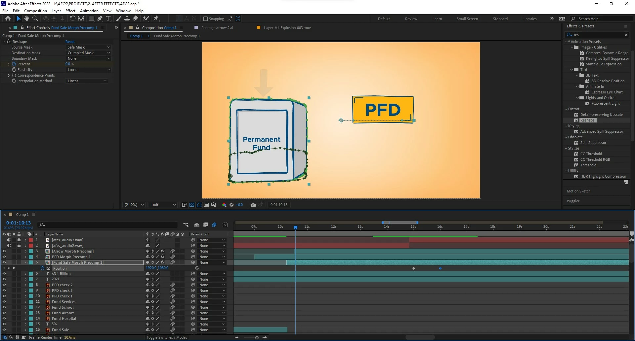The image size is (635, 341).
Task: Toggle the Percent property stopwatch
Action: [14, 64]
